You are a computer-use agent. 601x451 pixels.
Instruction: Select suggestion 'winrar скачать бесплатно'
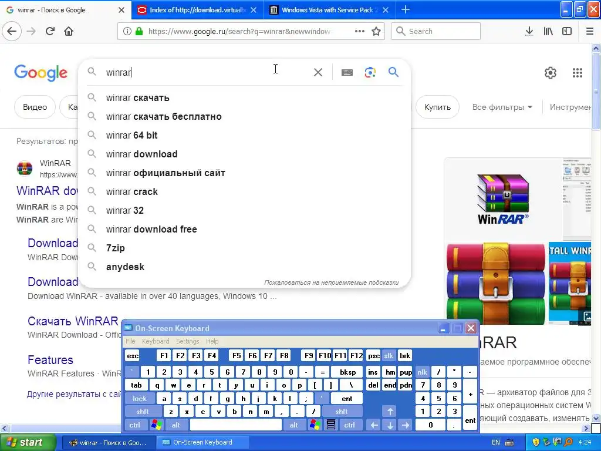tap(244, 117)
